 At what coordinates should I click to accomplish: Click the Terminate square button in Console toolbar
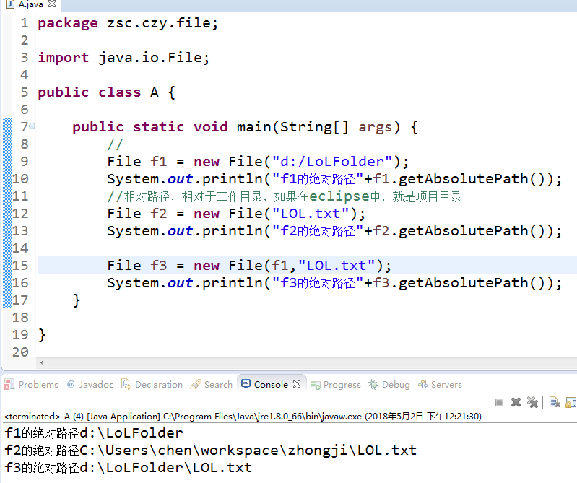[499, 402]
